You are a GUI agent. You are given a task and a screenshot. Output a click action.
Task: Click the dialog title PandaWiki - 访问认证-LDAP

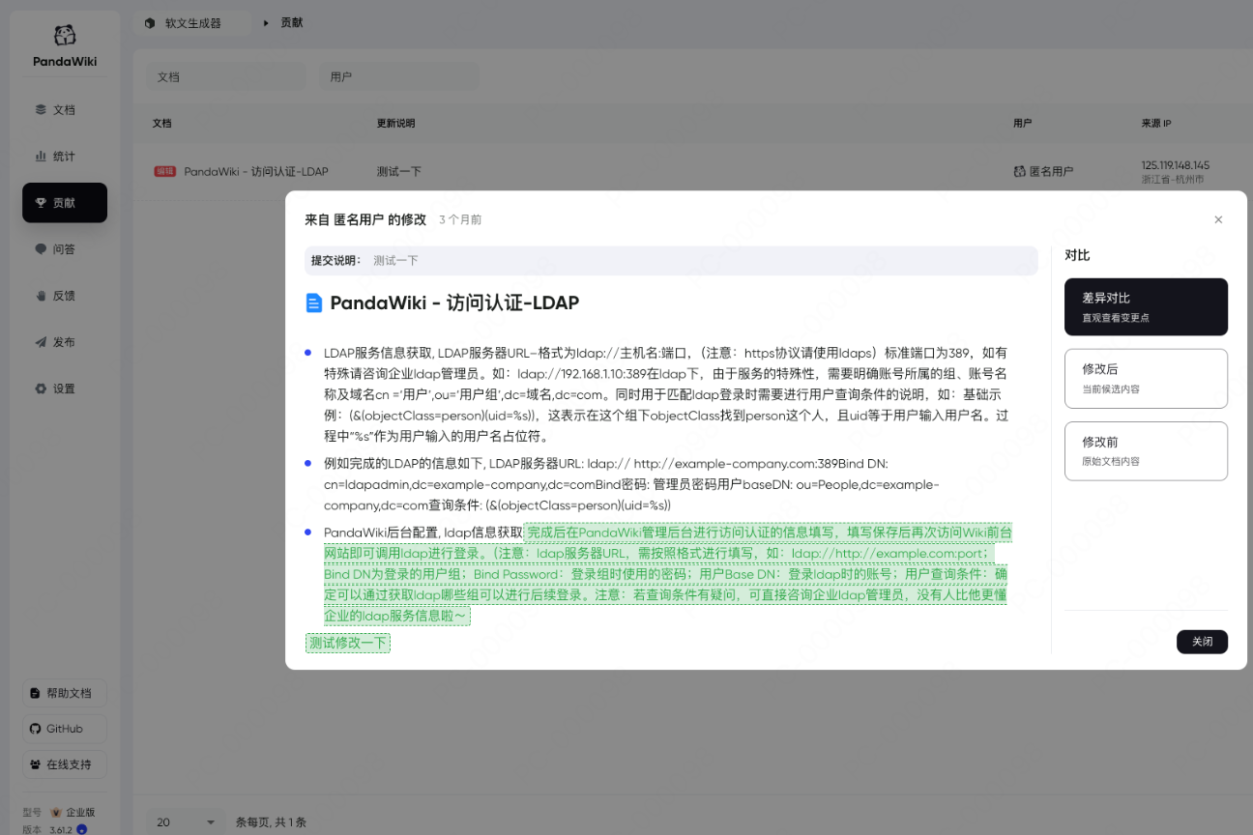[x=454, y=303]
